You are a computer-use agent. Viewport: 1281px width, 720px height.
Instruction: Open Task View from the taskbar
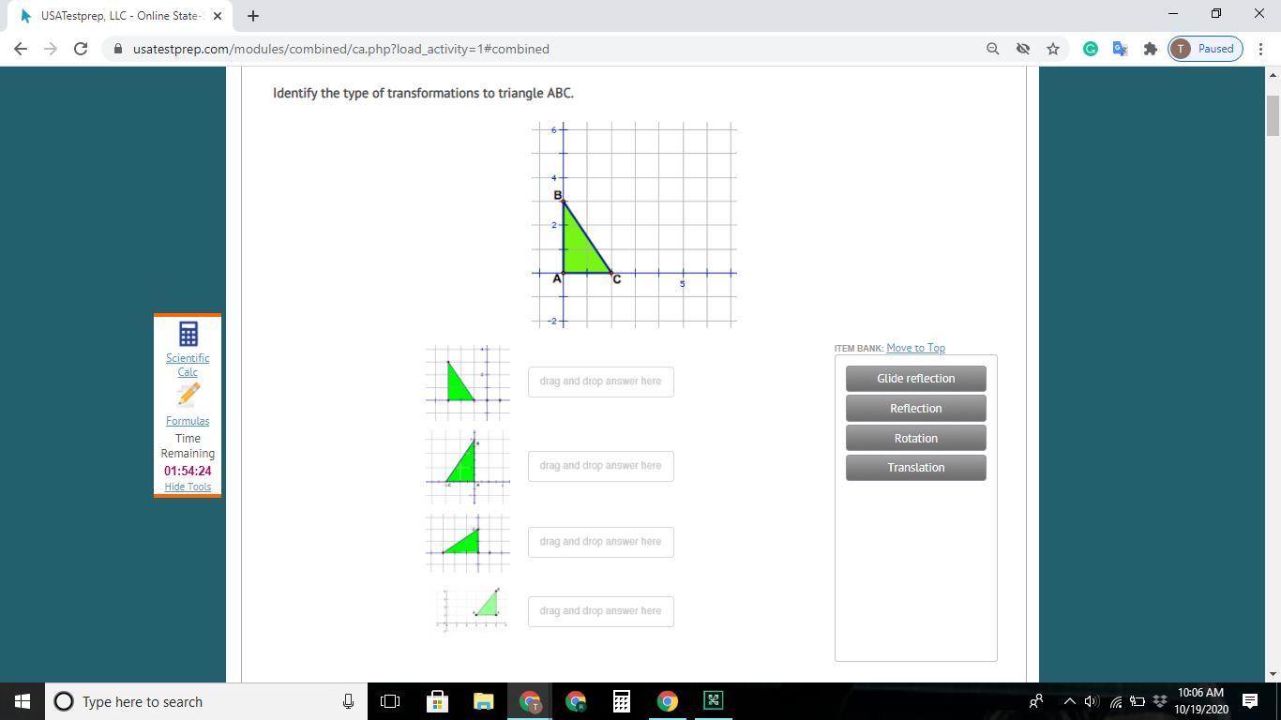pyautogui.click(x=390, y=701)
